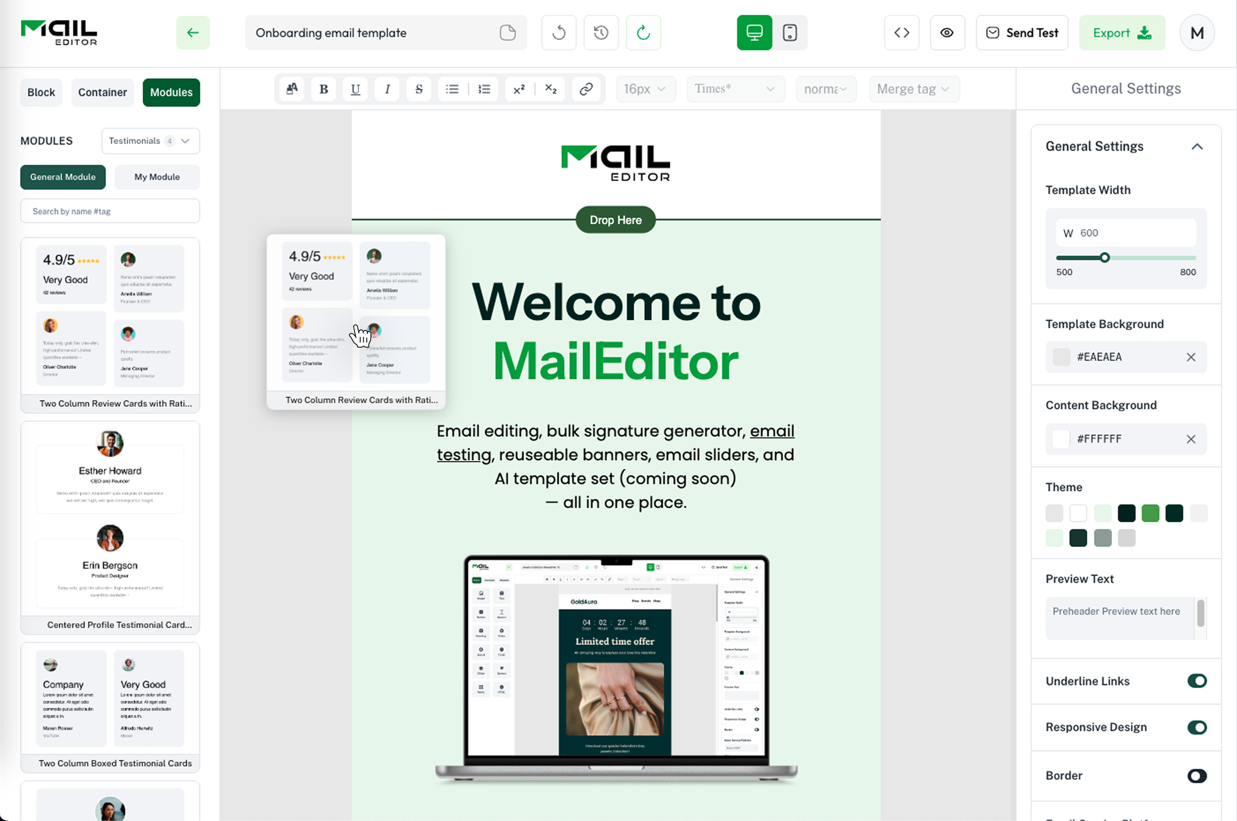Click the email testing link

point(615,442)
